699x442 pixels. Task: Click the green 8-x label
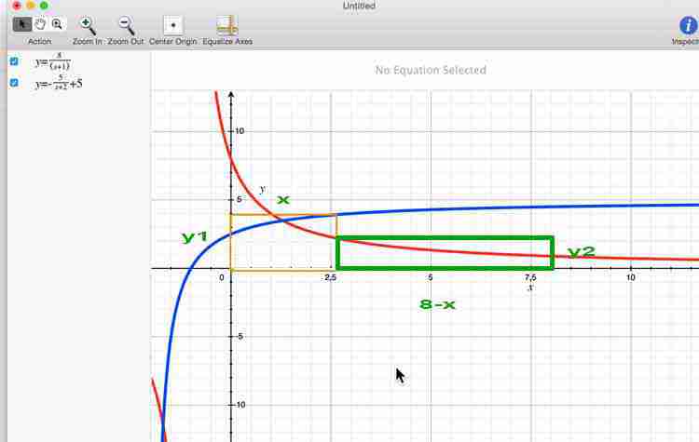437,304
